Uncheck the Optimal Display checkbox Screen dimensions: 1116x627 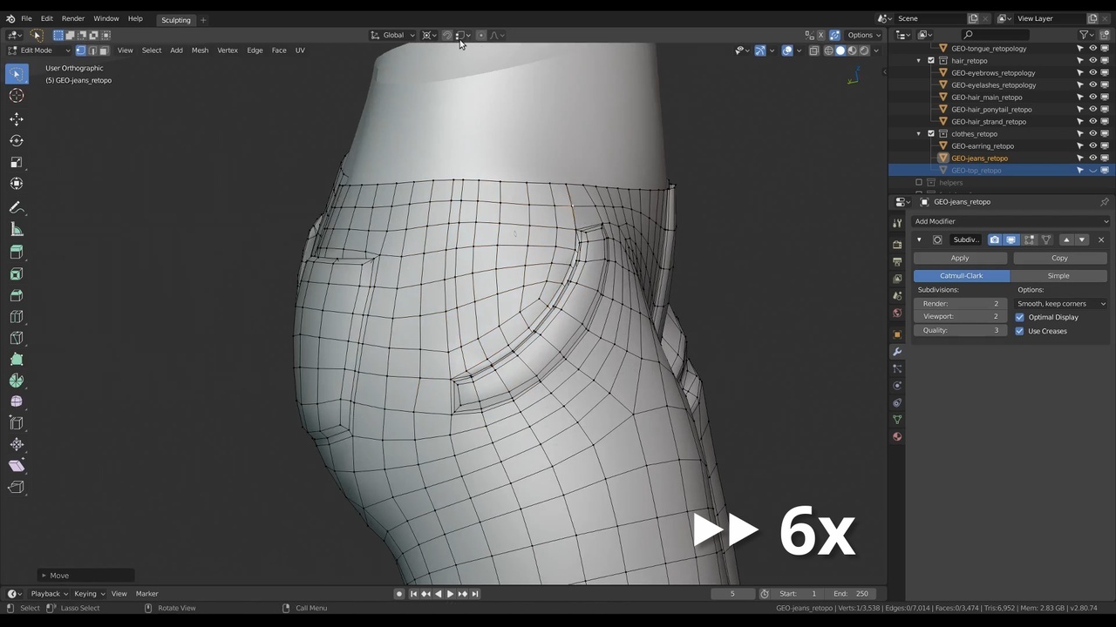tap(1019, 317)
